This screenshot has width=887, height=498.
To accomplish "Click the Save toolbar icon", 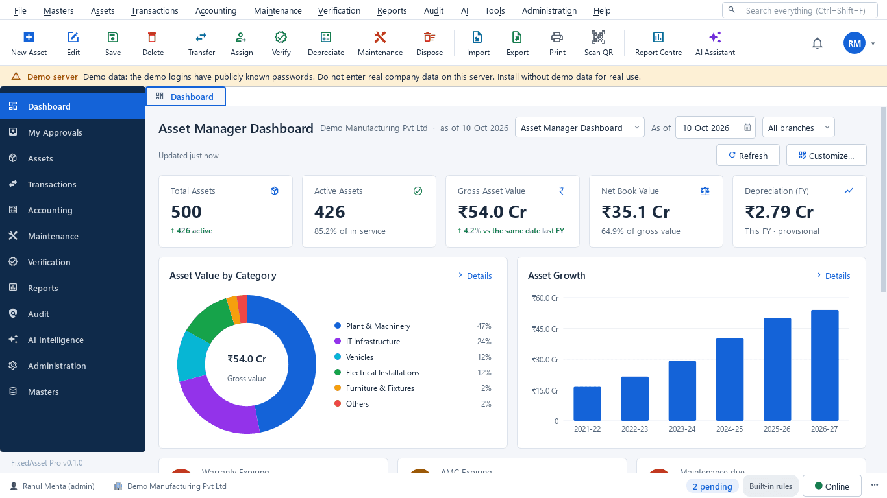I will pos(113,37).
